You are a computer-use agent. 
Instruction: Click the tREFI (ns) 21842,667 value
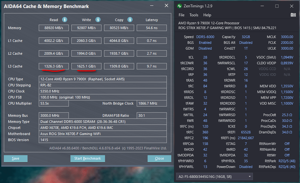(246, 138)
